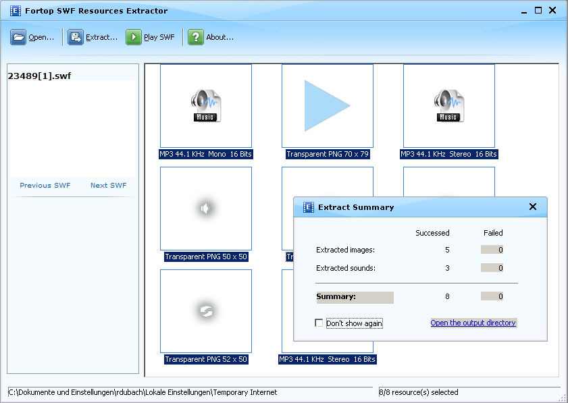Screen dimensions: 568x403
Task: Click the top row MP3 Stereo 16 Bits label
Action: point(449,155)
